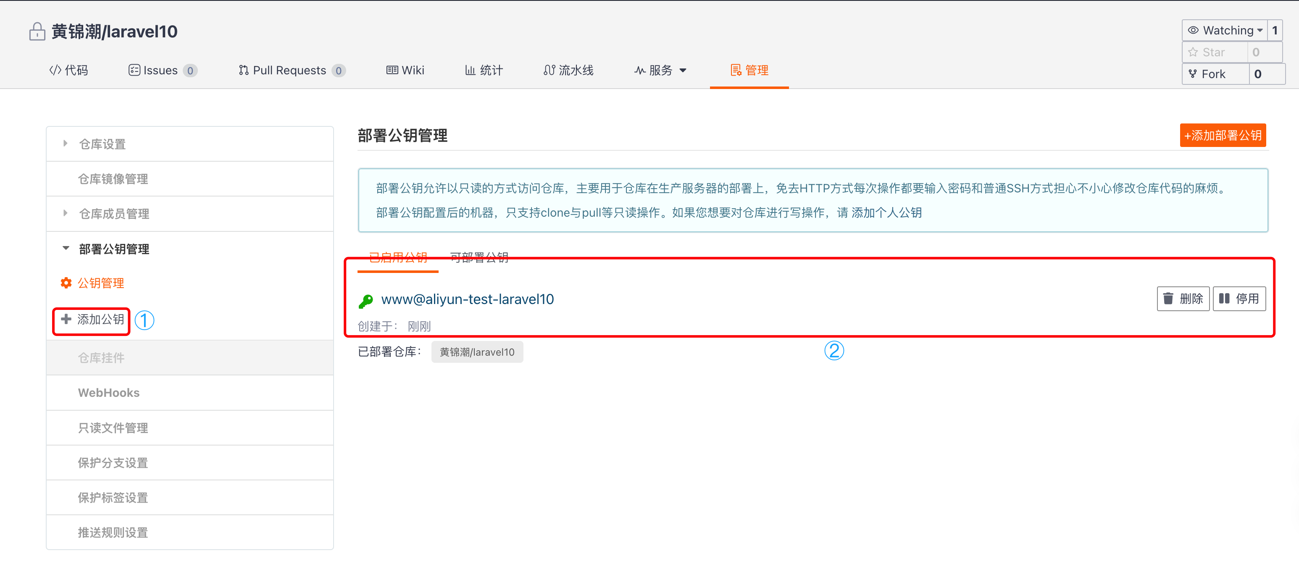
Task: Open 流水线 pipeline icon
Action: [x=549, y=71]
